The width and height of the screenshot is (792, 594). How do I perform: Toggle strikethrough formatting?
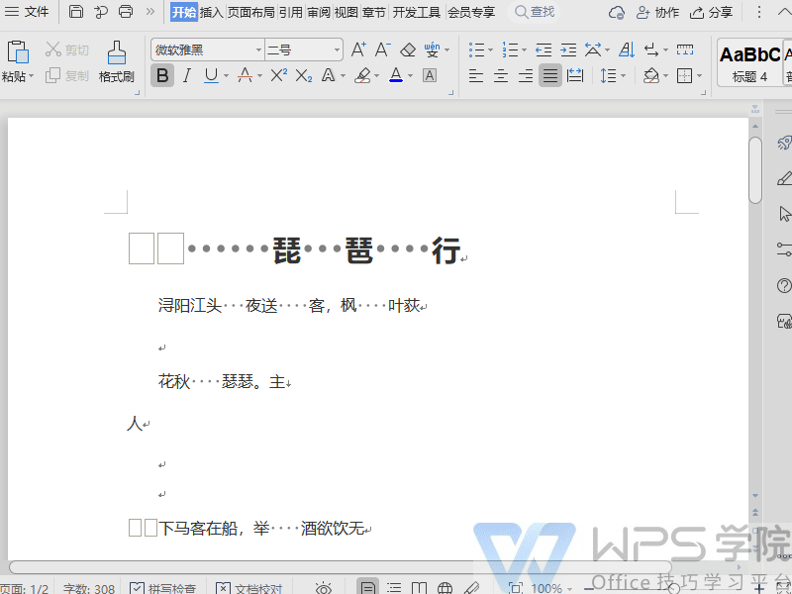pyautogui.click(x=245, y=76)
